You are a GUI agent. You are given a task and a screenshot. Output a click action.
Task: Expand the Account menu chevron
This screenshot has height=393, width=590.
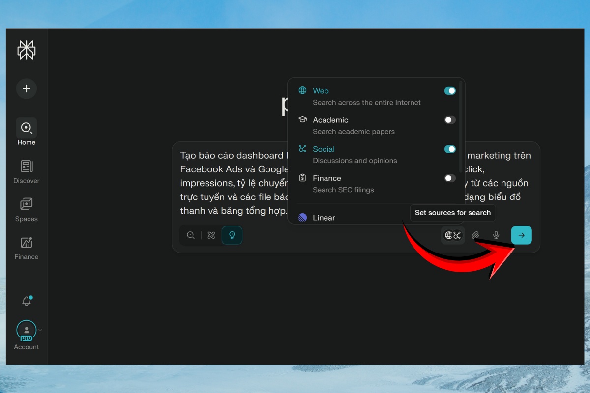(40, 330)
